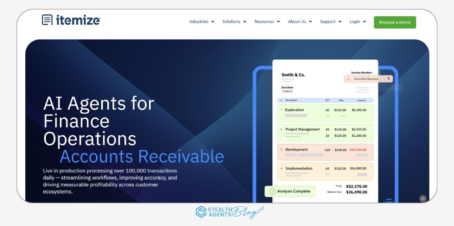Image resolution: width=454 pixels, height=226 pixels.
Task: Click the itemize logo icon
Action: [x=47, y=20]
